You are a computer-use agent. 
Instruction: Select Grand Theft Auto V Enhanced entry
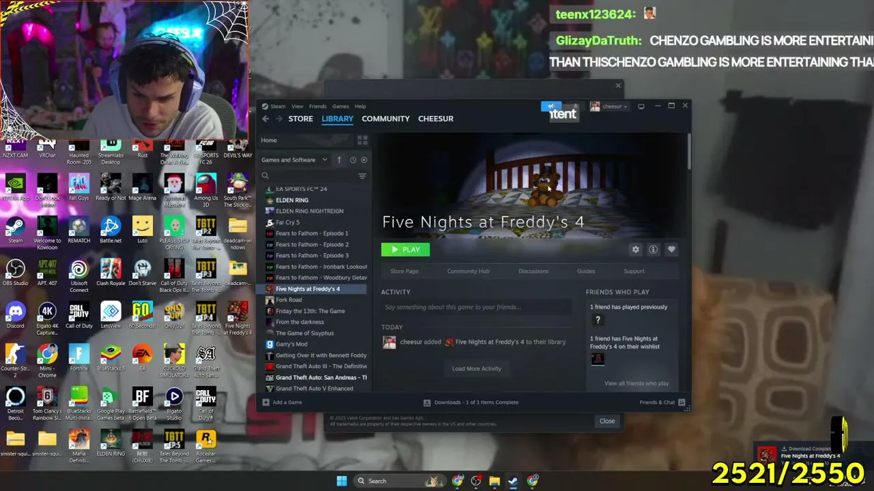point(314,389)
